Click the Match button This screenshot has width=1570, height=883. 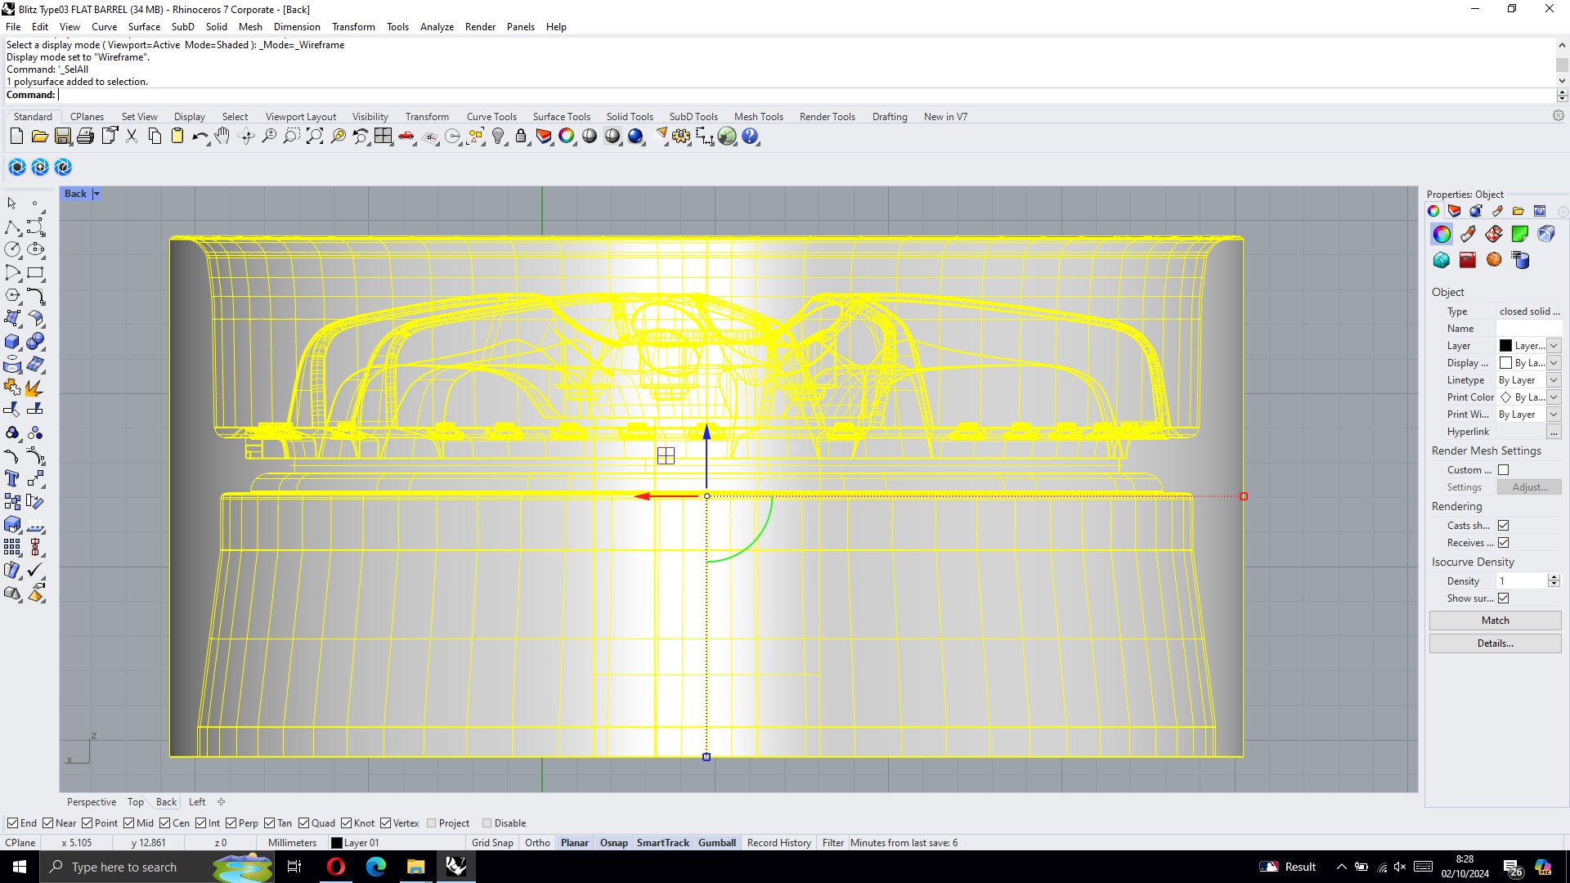tap(1495, 621)
